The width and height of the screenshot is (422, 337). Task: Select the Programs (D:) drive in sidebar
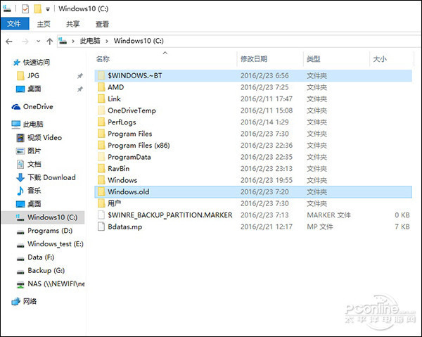[x=49, y=231]
